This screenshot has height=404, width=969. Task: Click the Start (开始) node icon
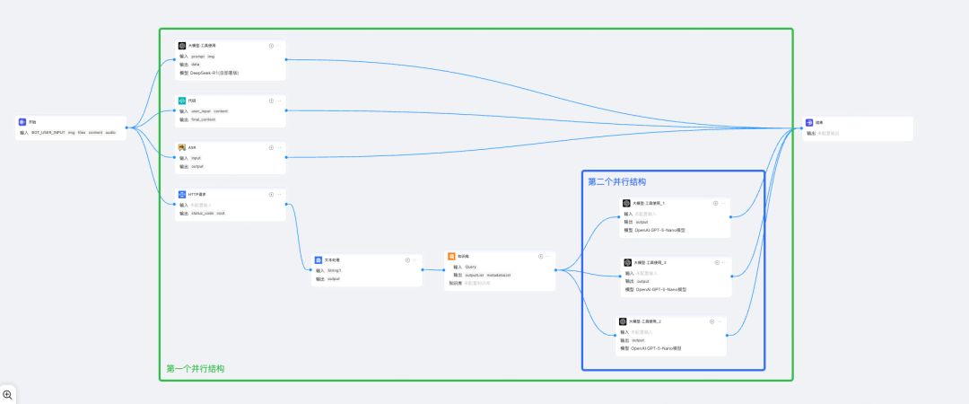coord(22,122)
